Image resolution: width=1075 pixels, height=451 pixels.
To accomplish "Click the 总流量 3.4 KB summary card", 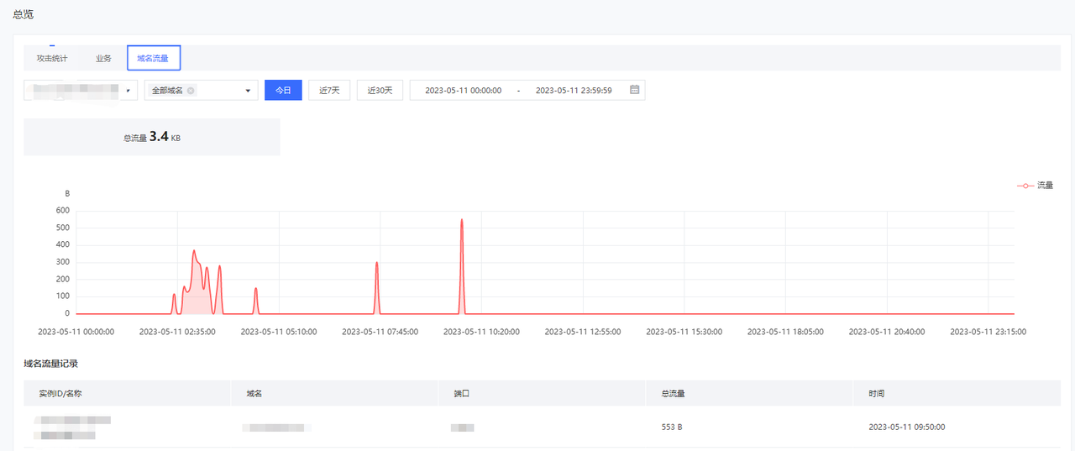I will coord(152,137).
